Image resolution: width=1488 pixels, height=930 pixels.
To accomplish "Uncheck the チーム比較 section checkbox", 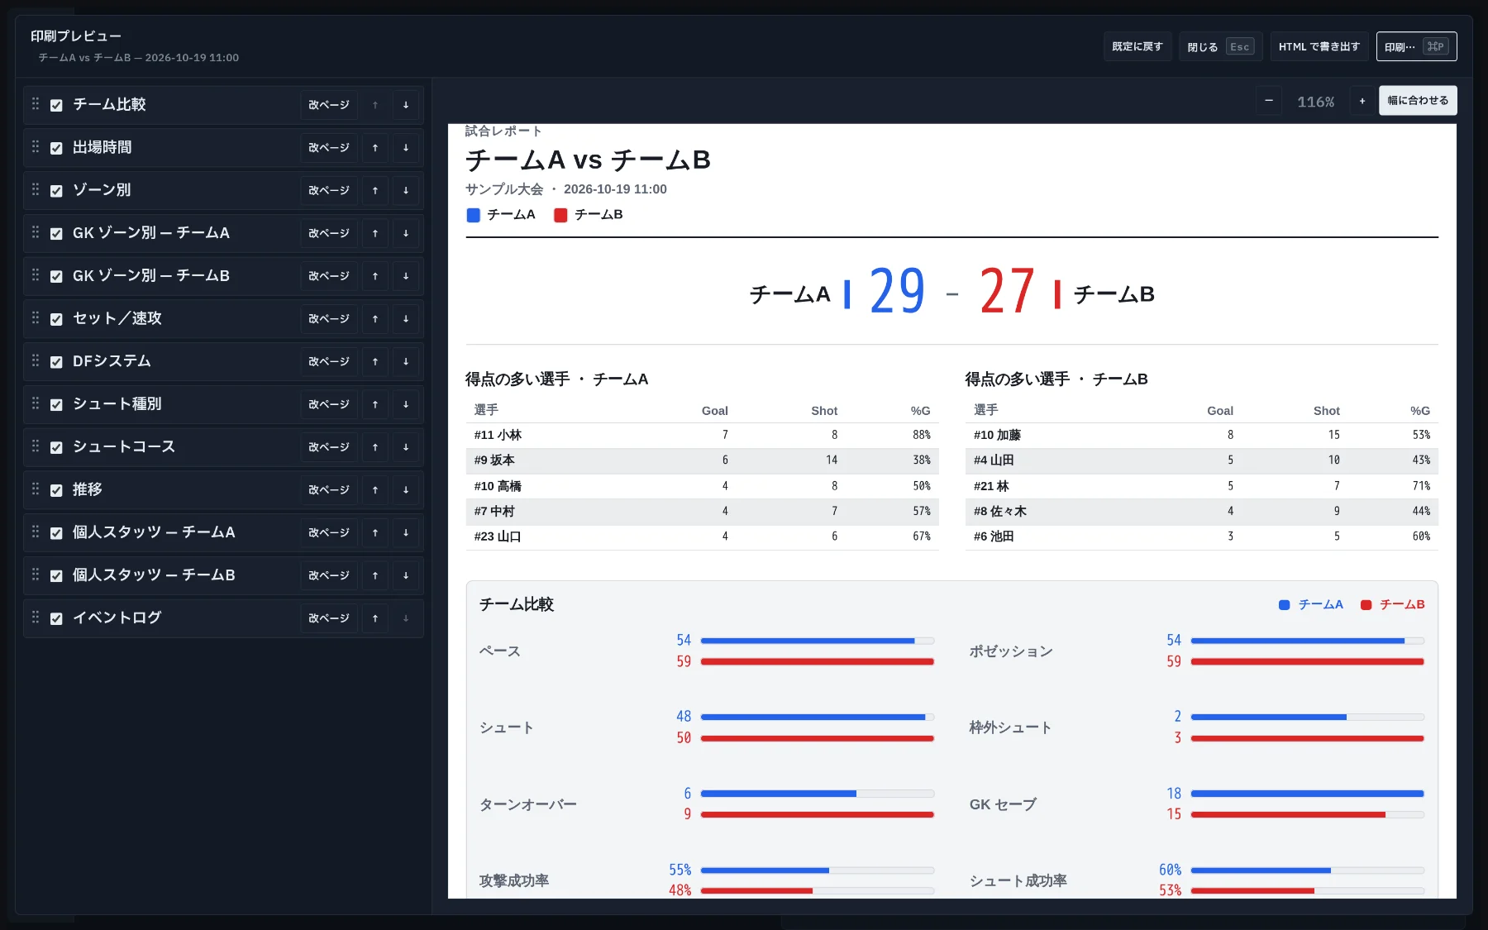I will coord(56,105).
